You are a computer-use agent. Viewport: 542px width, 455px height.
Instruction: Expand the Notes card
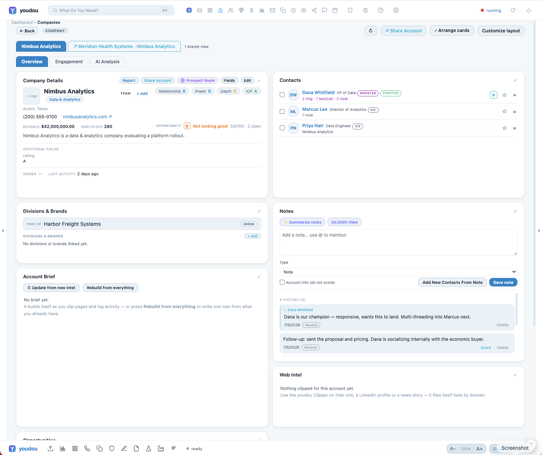point(515,211)
